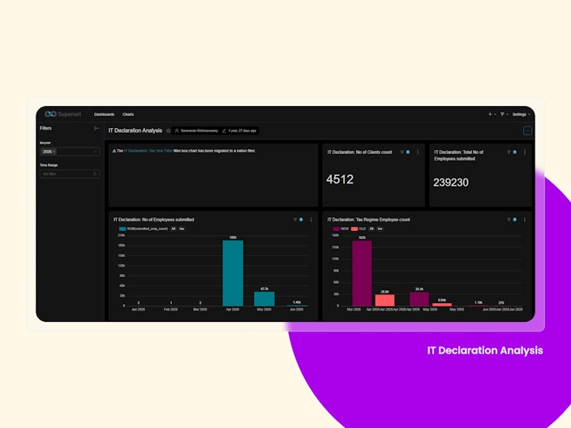This screenshot has width=571, height=428.
Task: Click the No of Clients count chart title
Action: pos(359,152)
